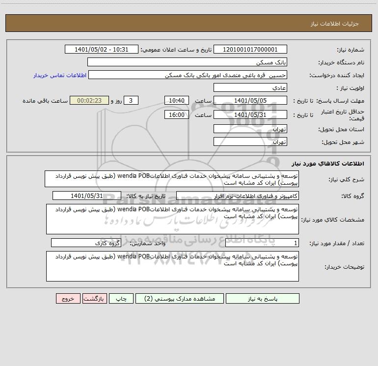Viewport: 378px width, 366px height.
Task: Click goods group field کامپیوتر و فناوری اطلاعات-نرم افزار
Action: 238,196
